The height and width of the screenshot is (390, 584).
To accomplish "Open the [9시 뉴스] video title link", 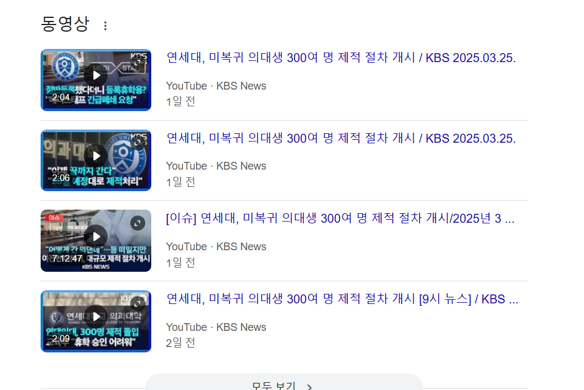I will click(342, 299).
